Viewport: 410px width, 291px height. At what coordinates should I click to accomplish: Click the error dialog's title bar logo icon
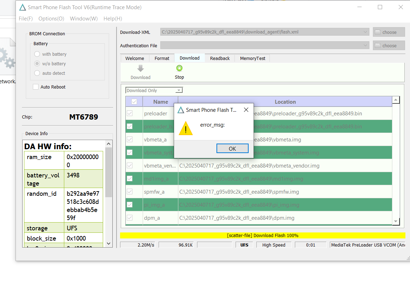click(181, 110)
